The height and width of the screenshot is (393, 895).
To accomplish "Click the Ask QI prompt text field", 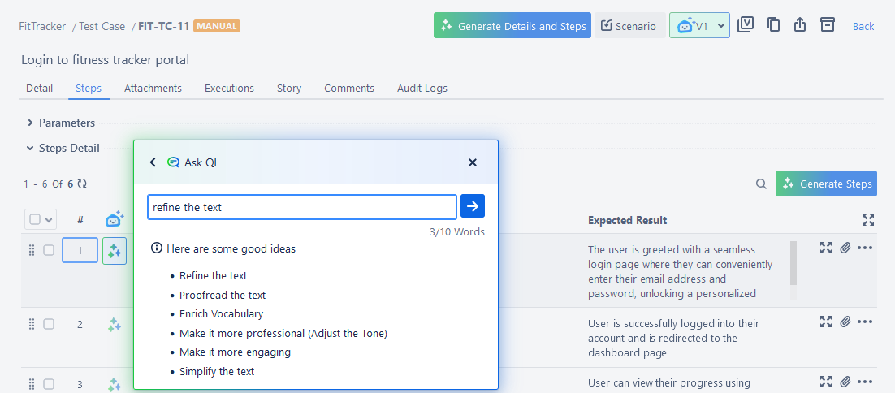I will pyautogui.click(x=301, y=207).
